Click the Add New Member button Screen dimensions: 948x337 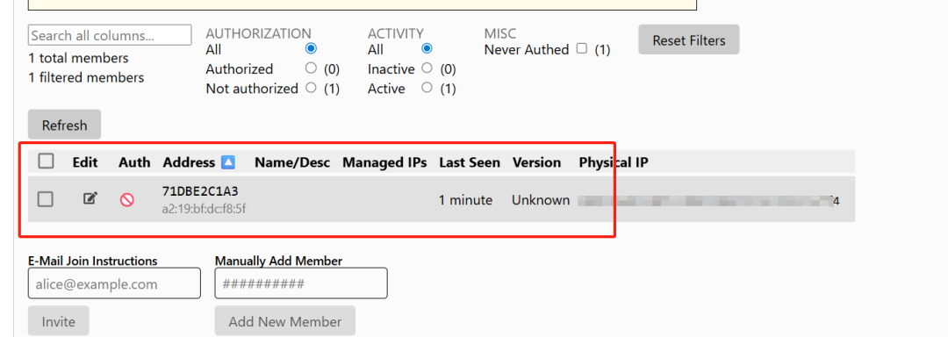coord(284,321)
